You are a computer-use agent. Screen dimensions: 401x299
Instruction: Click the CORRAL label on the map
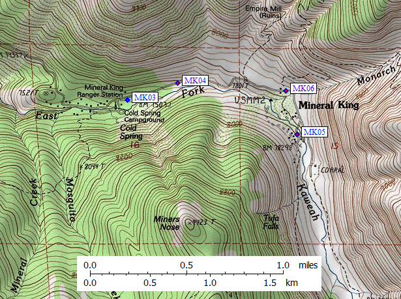[x=332, y=169]
